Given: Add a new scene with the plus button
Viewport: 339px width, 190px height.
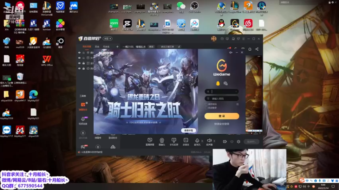Looking at the screenshot, I should point(117,46).
